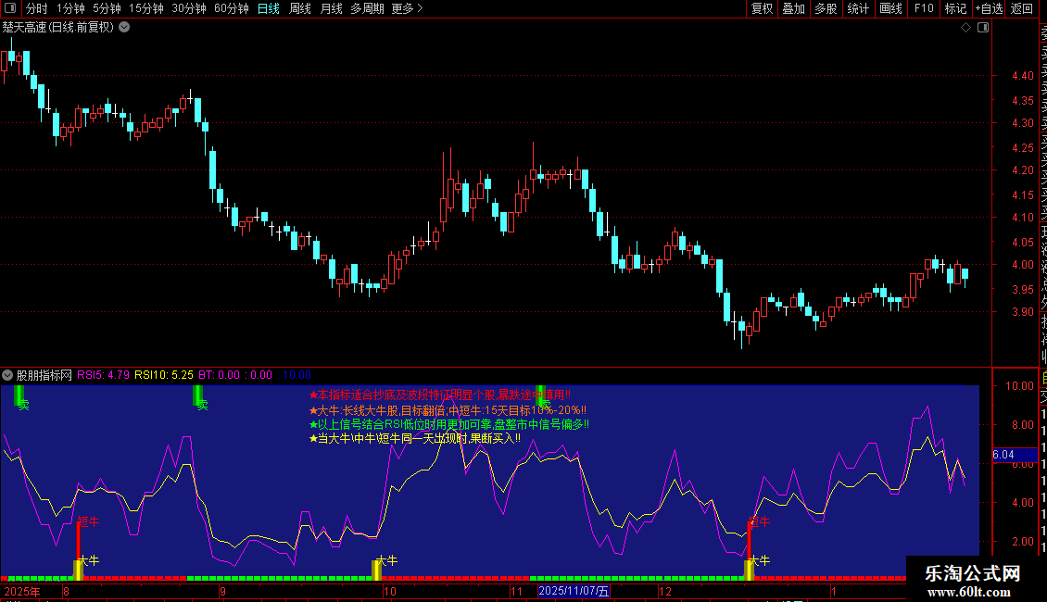Switch to 周线 weekly chart
The height and width of the screenshot is (602, 1047).
pos(300,8)
